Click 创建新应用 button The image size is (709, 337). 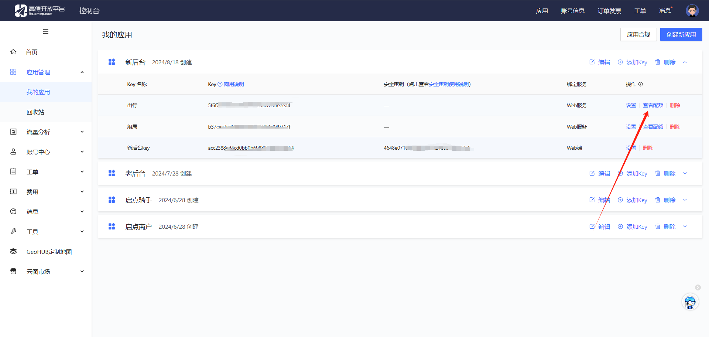tap(681, 34)
